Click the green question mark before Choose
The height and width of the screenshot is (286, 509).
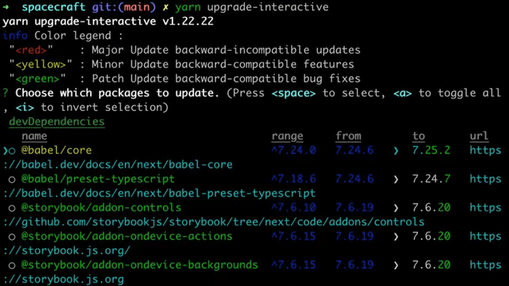[5, 93]
